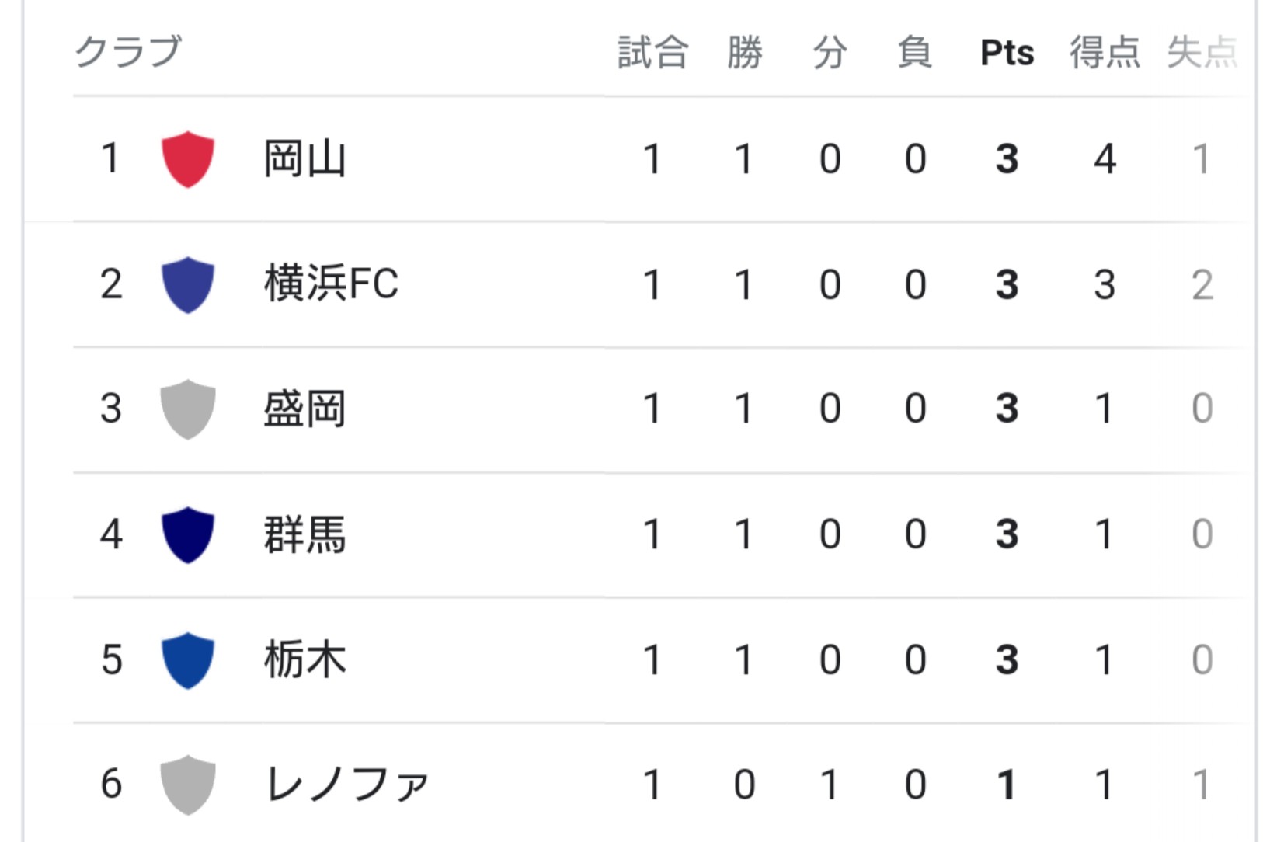This screenshot has width=1277, height=842.
Task: Open the レノファ club link
Action: click(346, 785)
